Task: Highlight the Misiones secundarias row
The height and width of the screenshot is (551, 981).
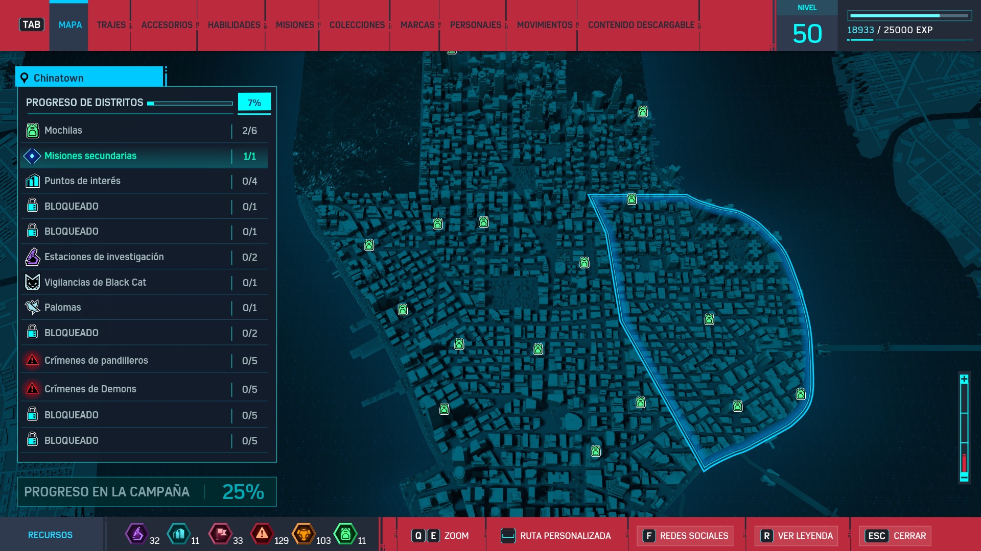Action: point(144,156)
